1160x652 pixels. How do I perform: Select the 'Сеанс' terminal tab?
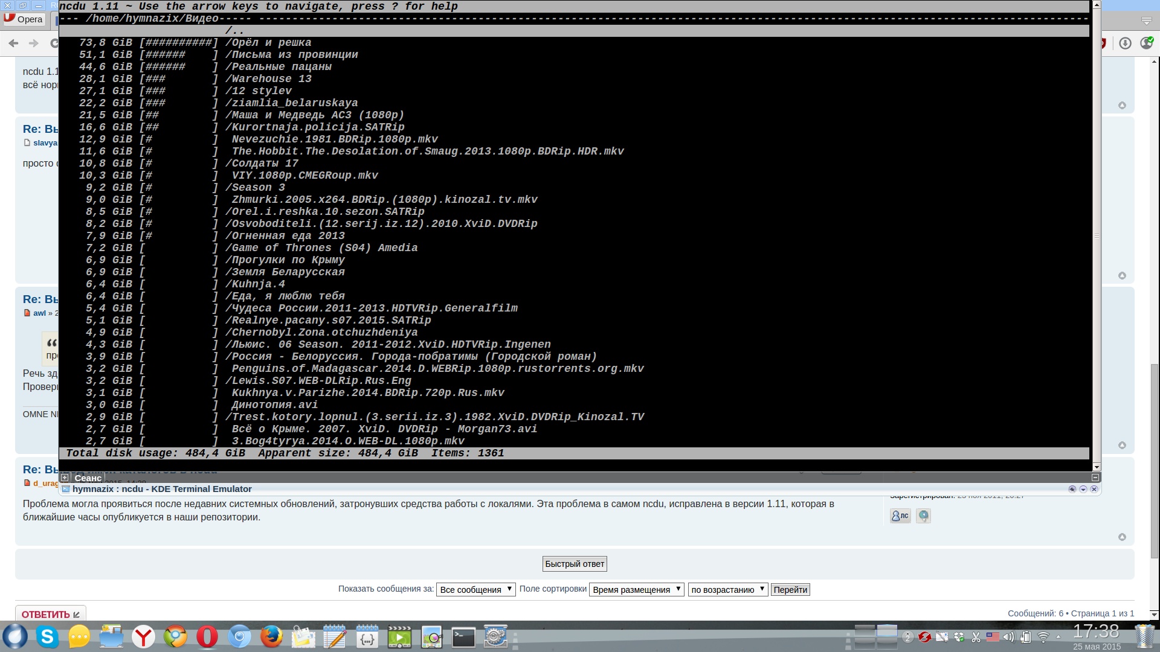click(88, 478)
